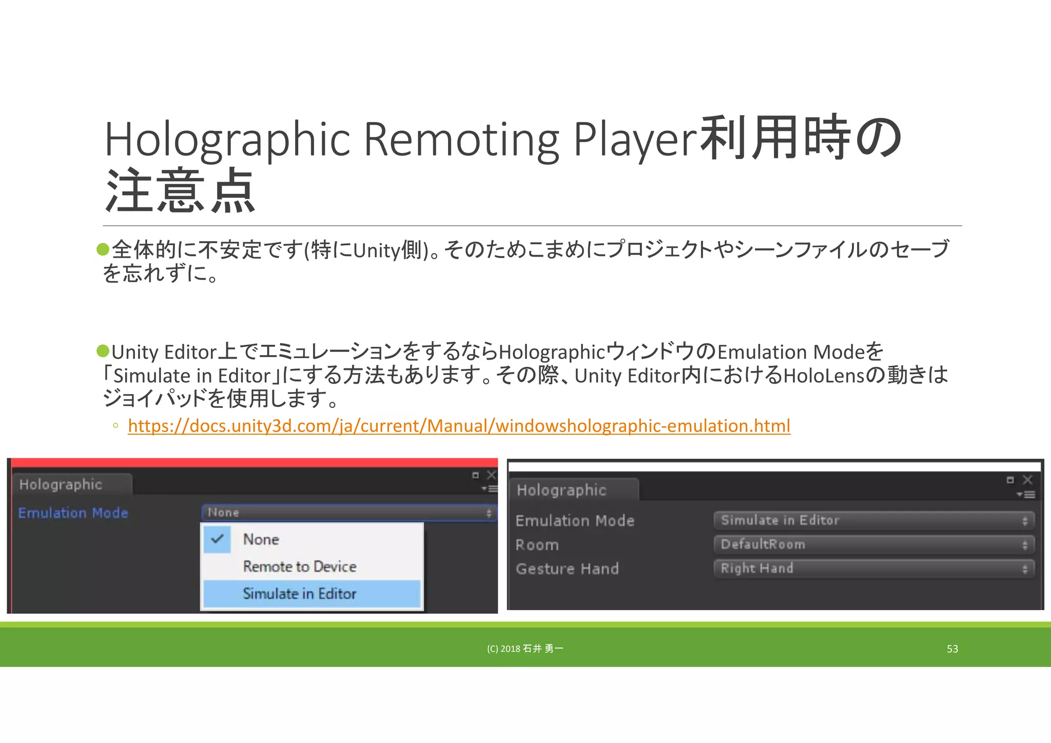1051x743 pixels.
Task: Choose Remote to Device in the list
Action: [x=312, y=566]
